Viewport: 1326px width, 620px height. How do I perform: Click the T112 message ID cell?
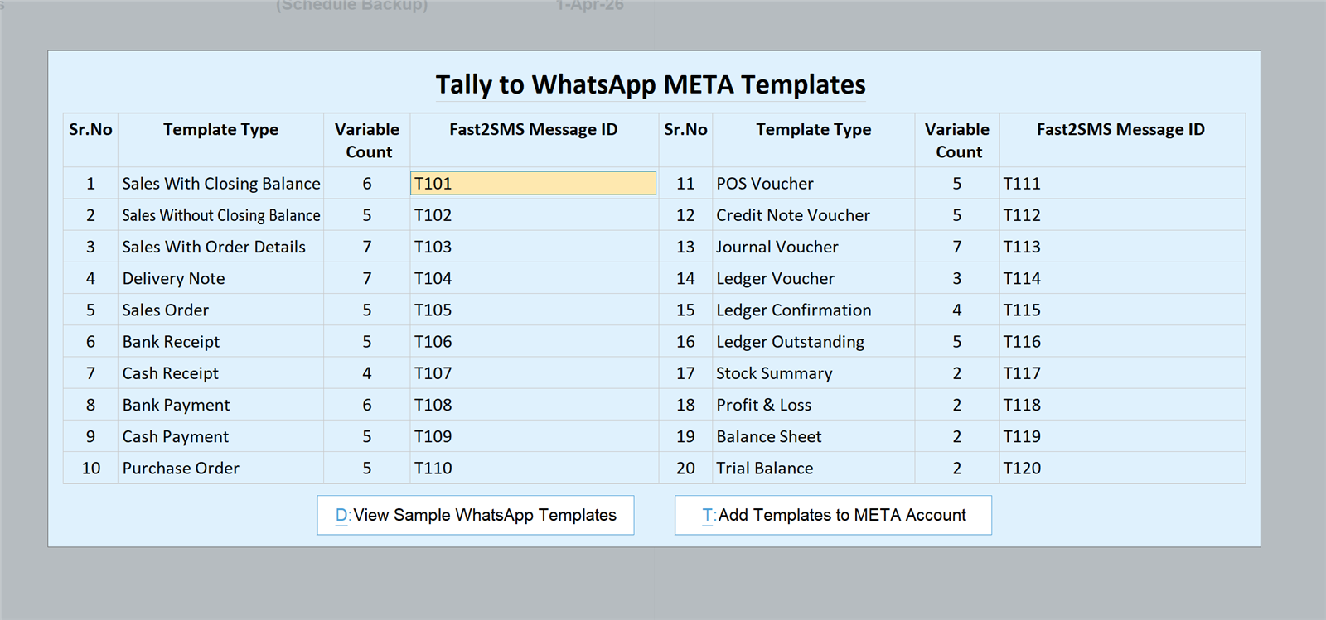[x=1121, y=215]
